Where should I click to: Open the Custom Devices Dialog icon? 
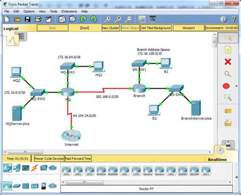[x=153, y=19]
